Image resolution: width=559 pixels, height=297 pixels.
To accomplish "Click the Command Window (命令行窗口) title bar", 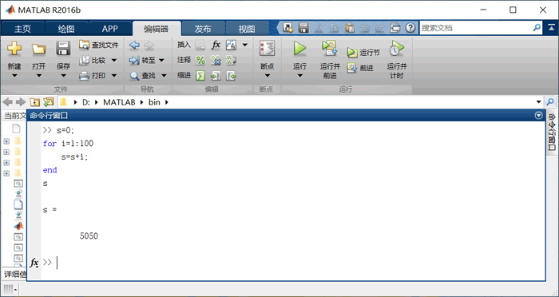I will tap(286, 116).
